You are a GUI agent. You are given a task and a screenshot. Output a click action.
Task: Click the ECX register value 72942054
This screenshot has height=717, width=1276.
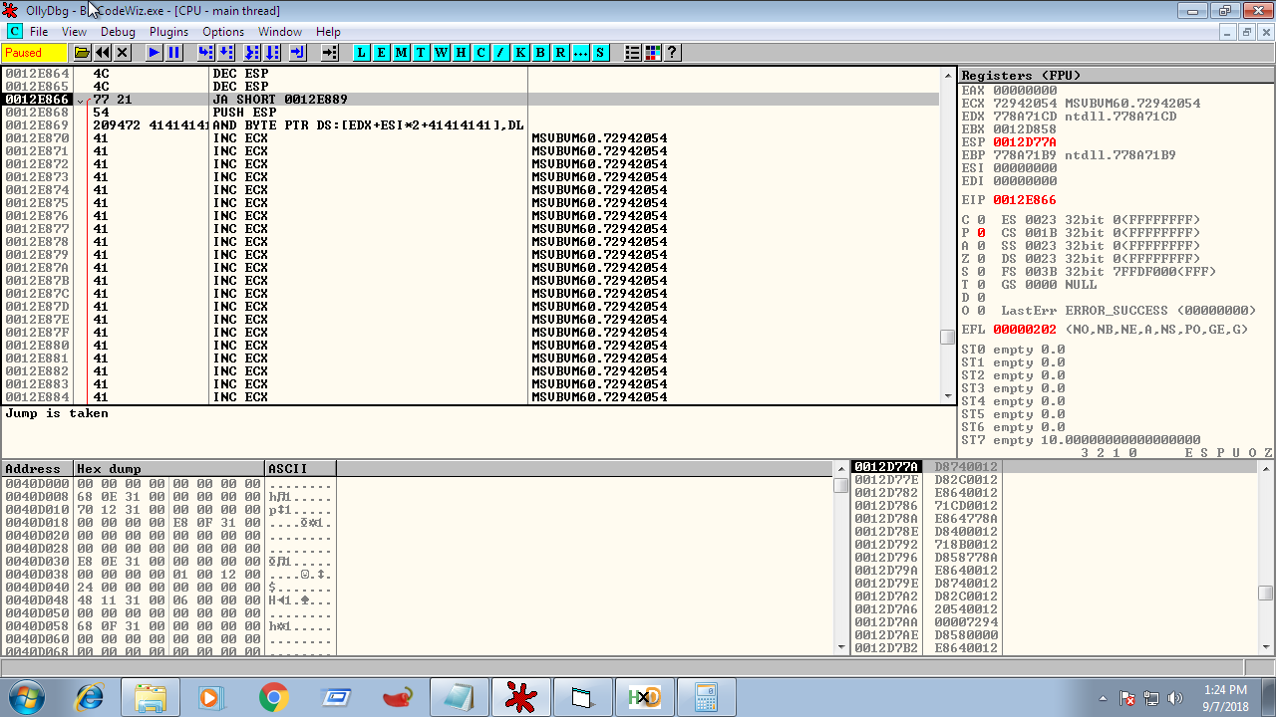pos(1025,104)
